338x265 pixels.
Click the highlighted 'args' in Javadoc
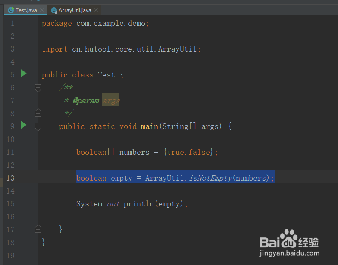111,101
